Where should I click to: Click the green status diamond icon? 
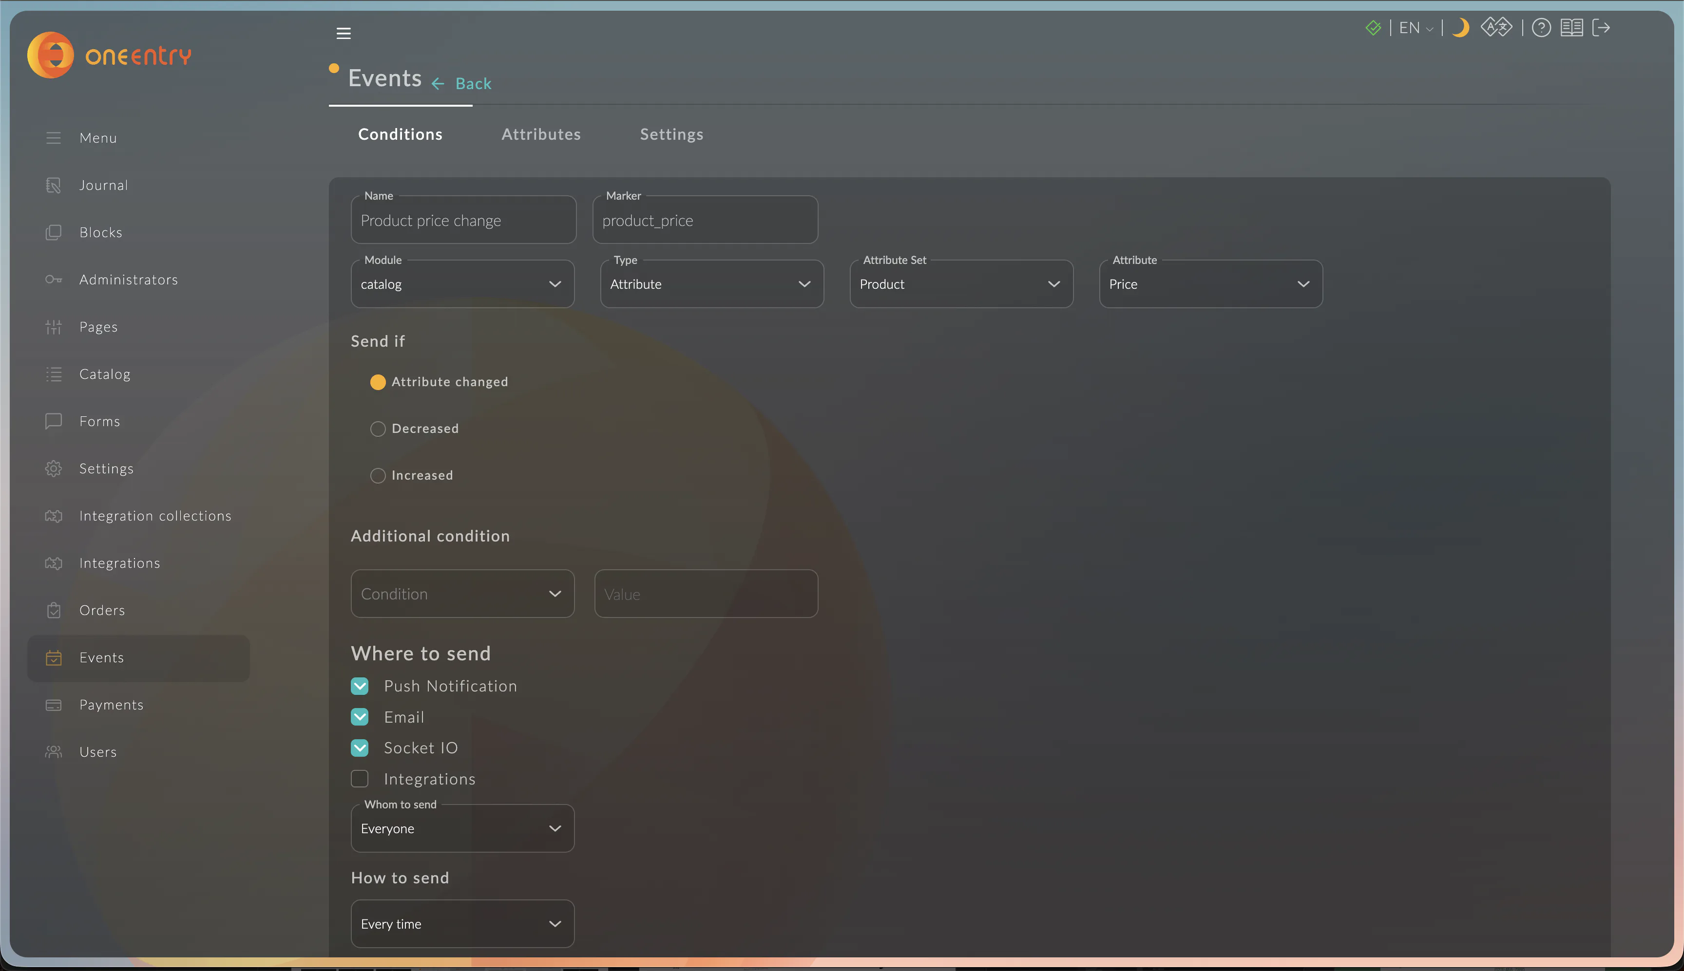[1373, 28]
